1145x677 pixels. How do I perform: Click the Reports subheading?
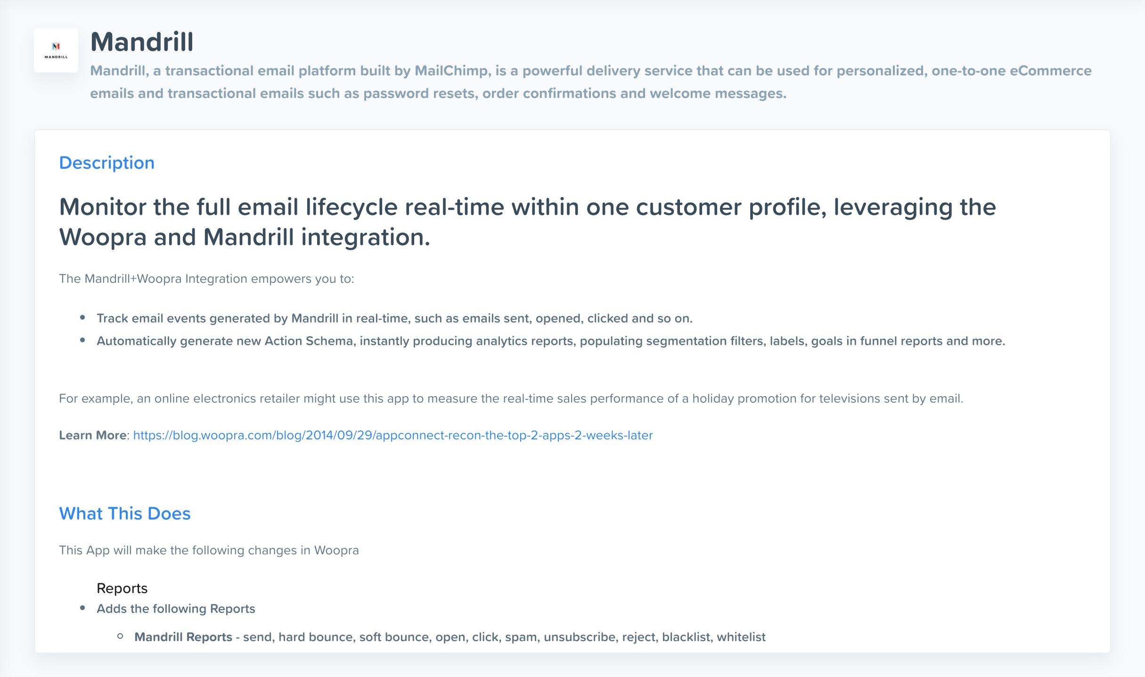coord(122,588)
